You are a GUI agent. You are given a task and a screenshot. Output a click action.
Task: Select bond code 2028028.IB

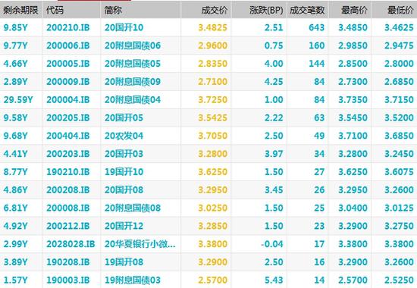[71, 244]
